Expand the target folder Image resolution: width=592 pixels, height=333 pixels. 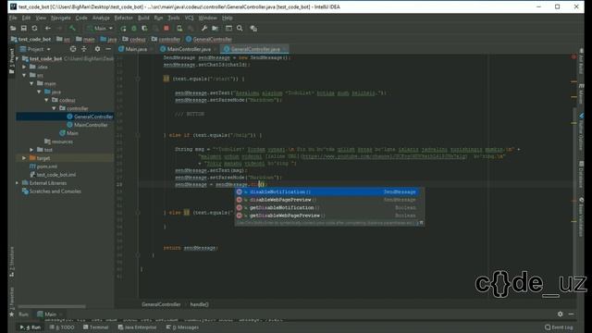(25, 158)
